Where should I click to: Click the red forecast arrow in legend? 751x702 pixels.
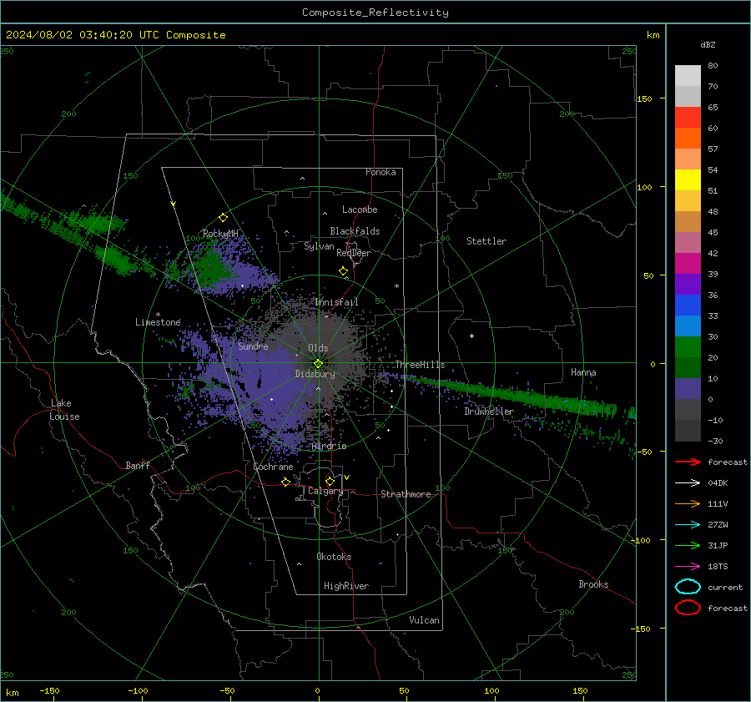click(688, 462)
